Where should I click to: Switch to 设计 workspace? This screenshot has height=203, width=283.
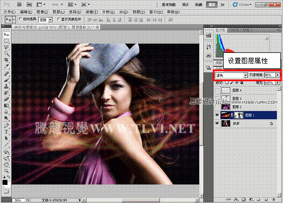tap(185, 5)
